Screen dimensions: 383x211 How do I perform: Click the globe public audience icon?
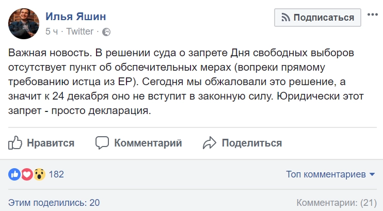pos(106,32)
